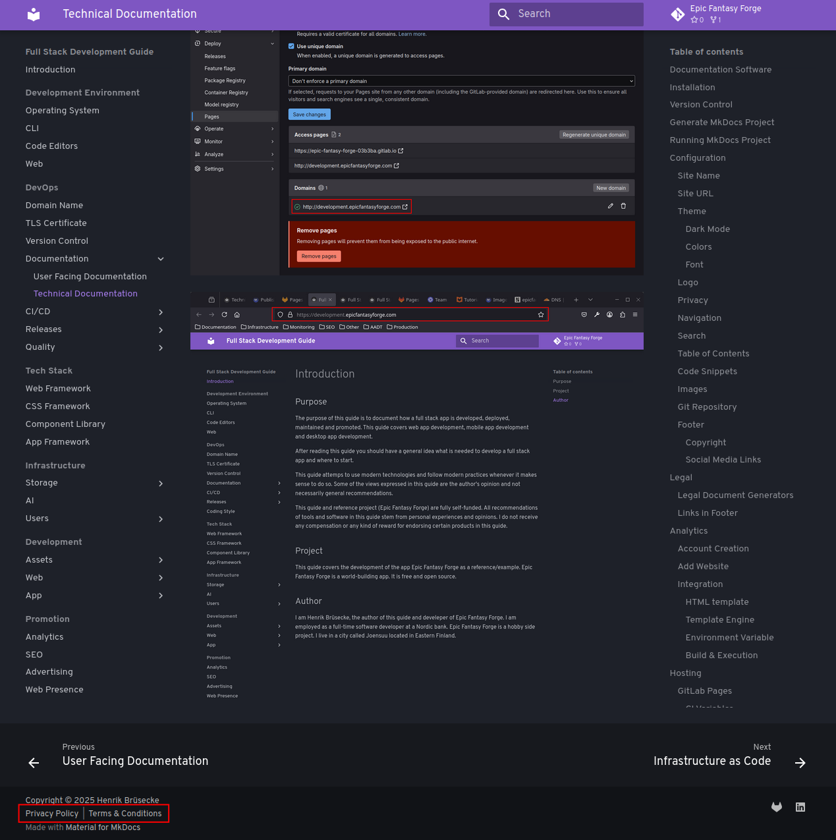Viewport: 836px width, 840px height.
Task: Go to next page Infrastructure as Code
Action: coord(730,755)
